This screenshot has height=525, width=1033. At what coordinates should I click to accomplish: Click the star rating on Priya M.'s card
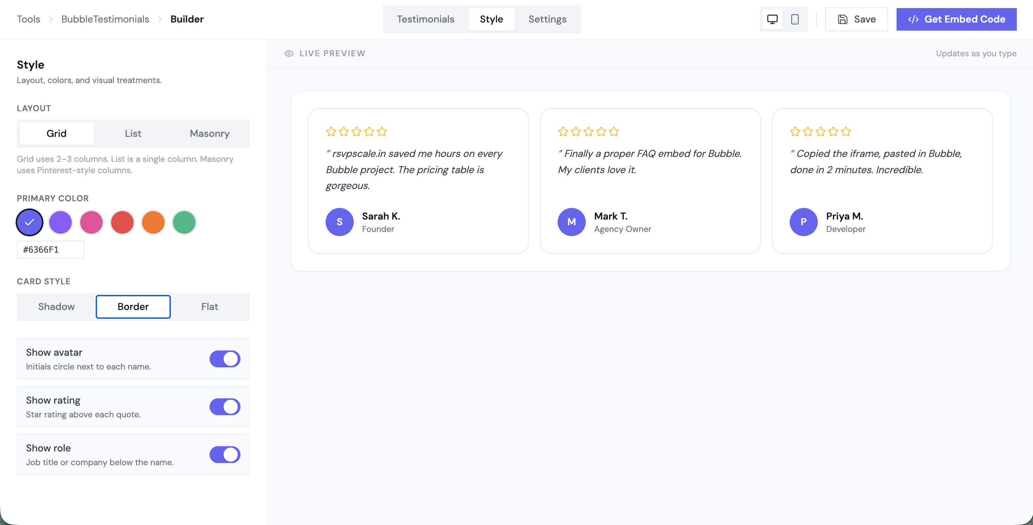coord(820,132)
